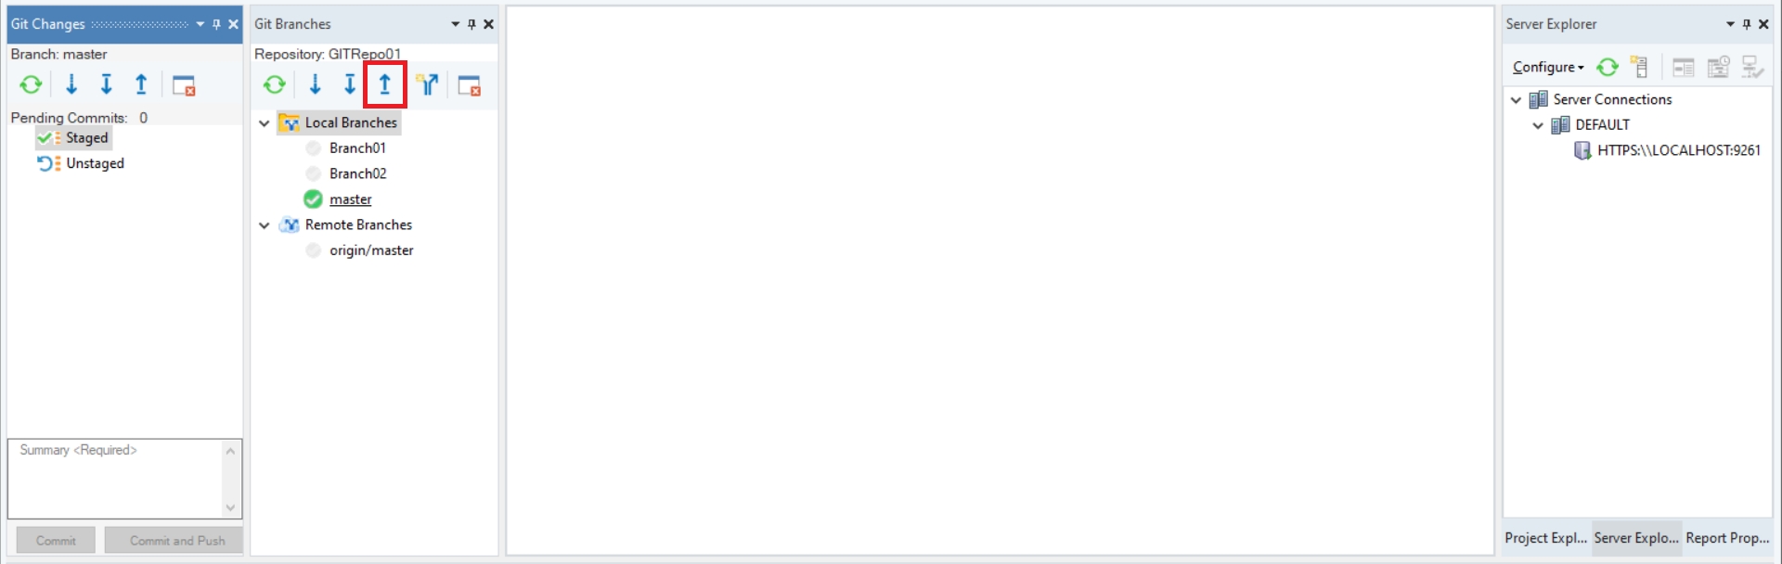Click Push icon in Git Changes toolbar
This screenshot has height=564, width=1782.
[141, 85]
